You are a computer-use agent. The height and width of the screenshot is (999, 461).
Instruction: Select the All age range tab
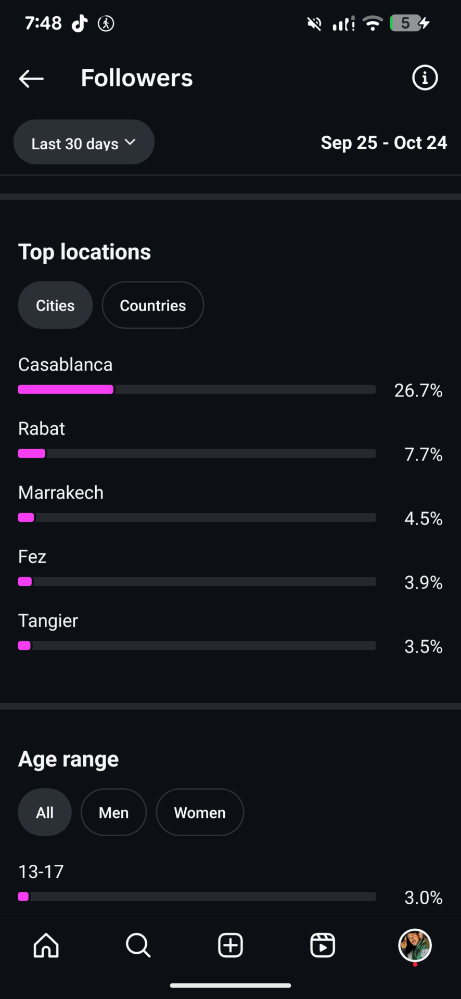pos(45,813)
